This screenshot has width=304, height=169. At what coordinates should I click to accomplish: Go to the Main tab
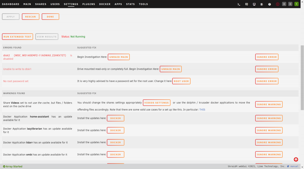27,4
